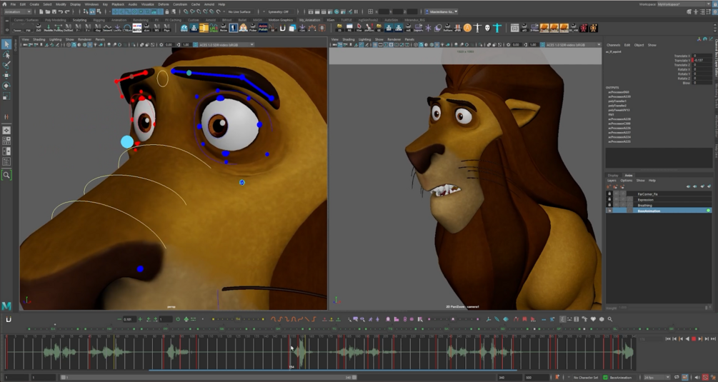
Task: Click the cyan T-pose shelf icon
Action: [x=497, y=29]
